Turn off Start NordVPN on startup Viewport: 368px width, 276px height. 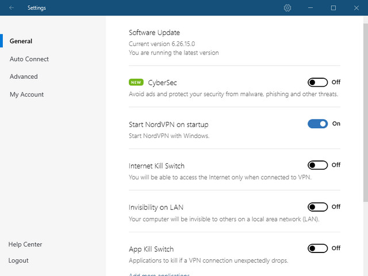pos(317,124)
